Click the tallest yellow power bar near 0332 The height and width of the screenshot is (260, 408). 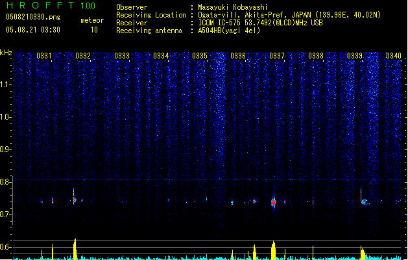[x=75, y=249]
